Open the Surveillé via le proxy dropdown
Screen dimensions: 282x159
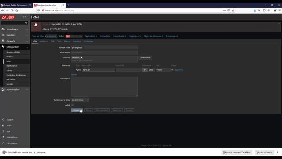point(80,100)
